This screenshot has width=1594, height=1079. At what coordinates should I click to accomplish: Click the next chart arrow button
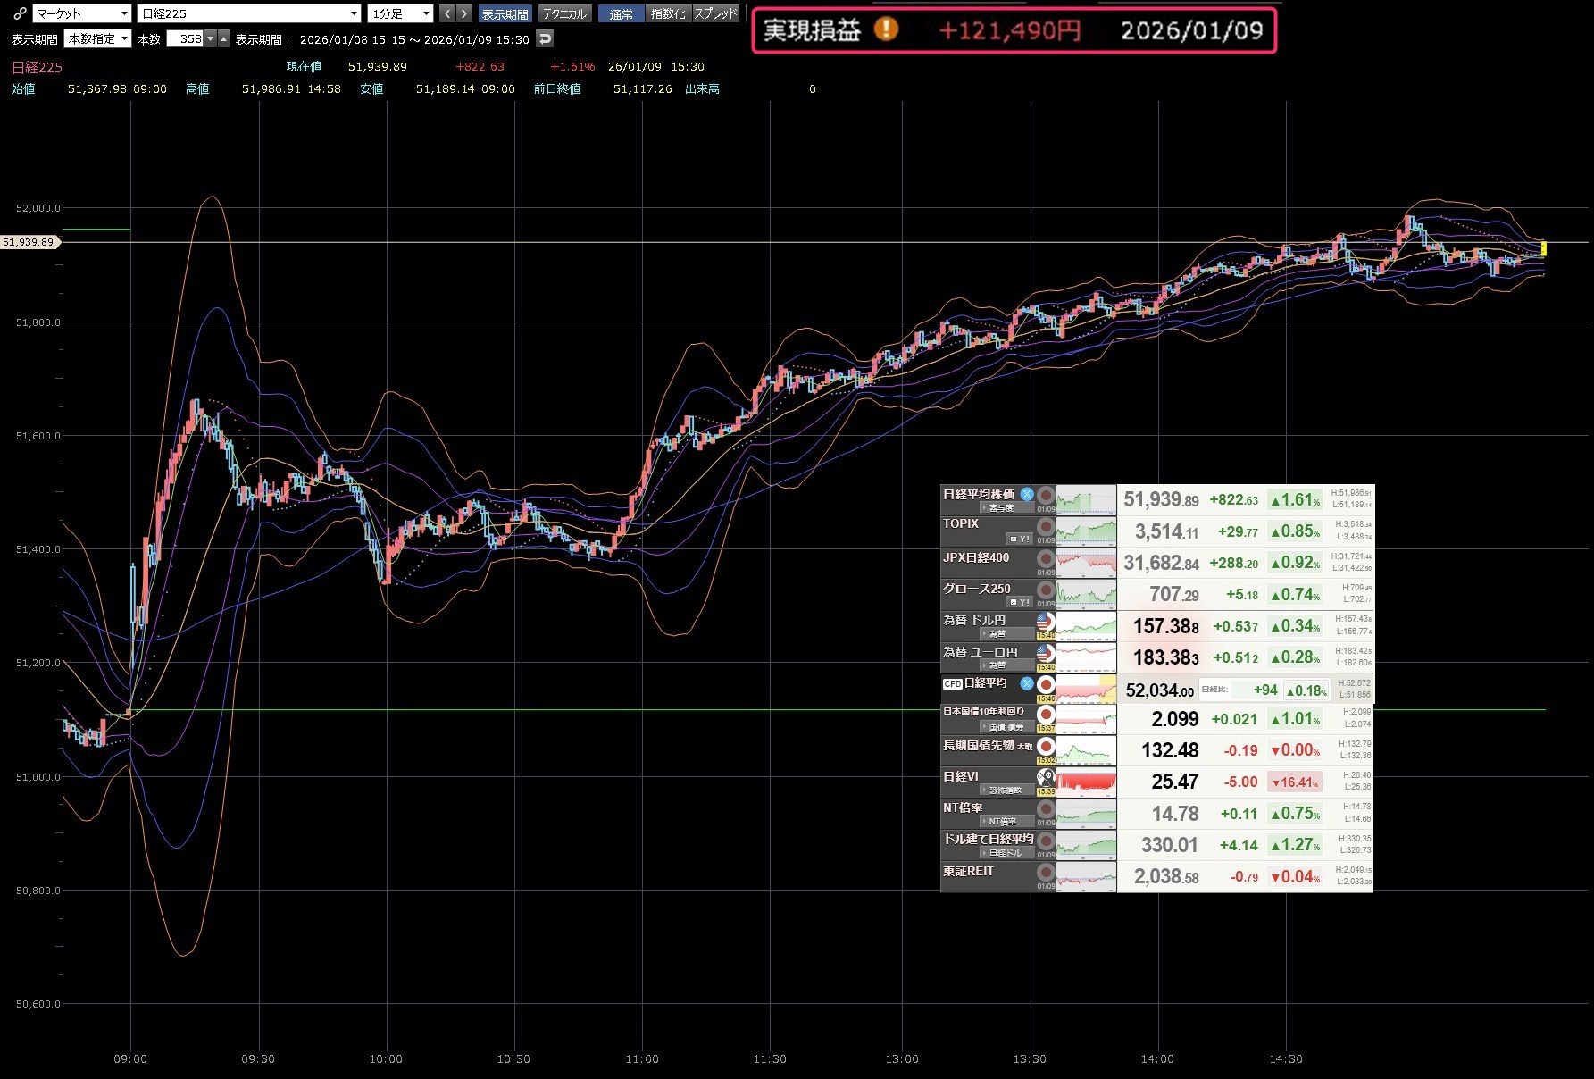click(x=463, y=13)
